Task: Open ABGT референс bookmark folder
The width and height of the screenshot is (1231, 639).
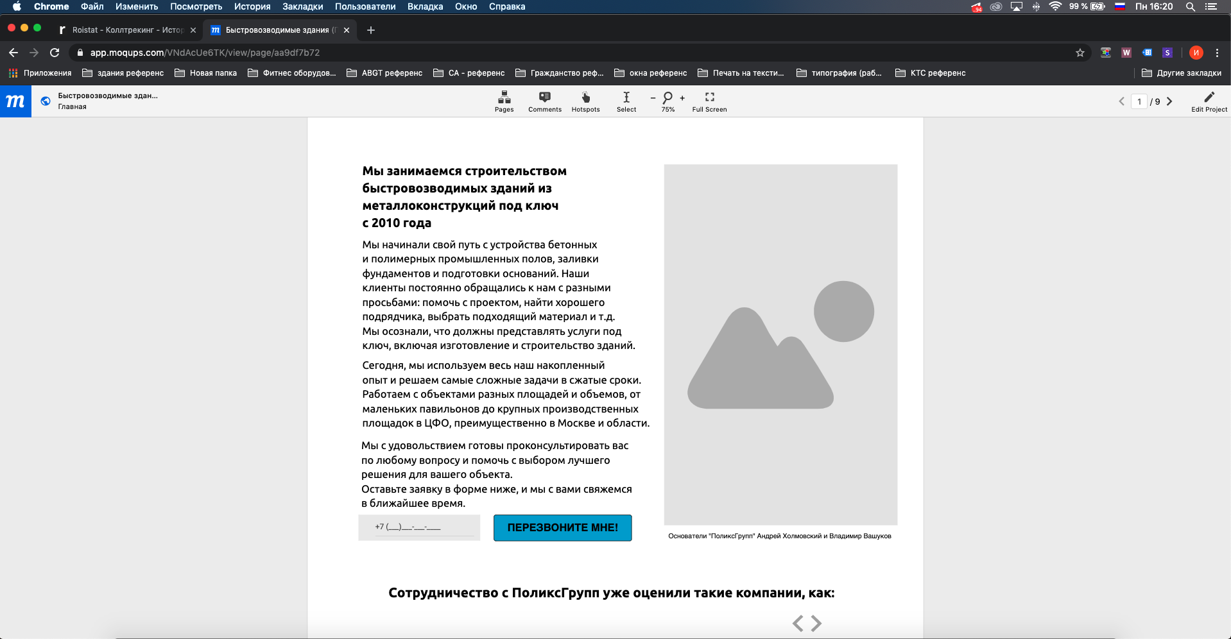Action: coord(384,73)
